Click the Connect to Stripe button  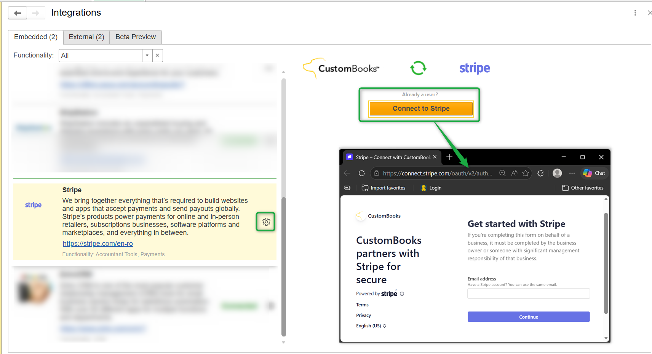(x=421, y=108)
